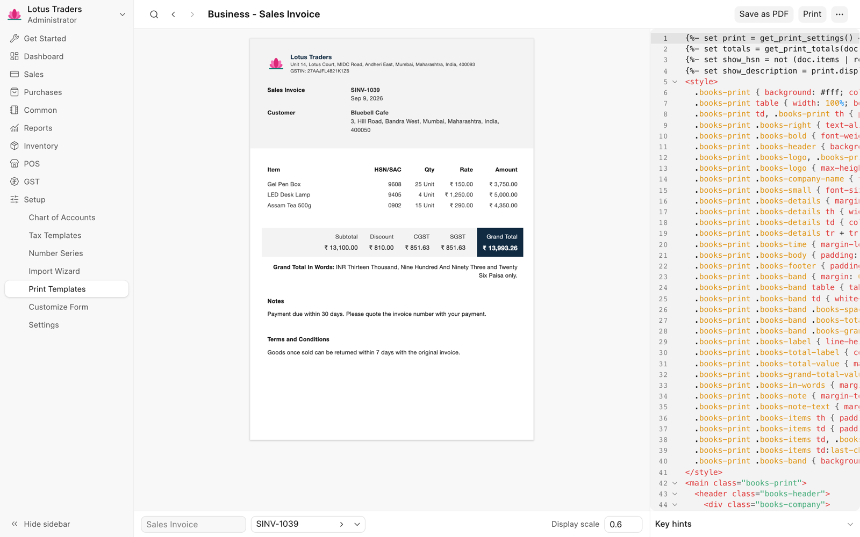Screen dimensions: 860x537
Task: Click the Setup sliders icon
Action: pos(15,200)
